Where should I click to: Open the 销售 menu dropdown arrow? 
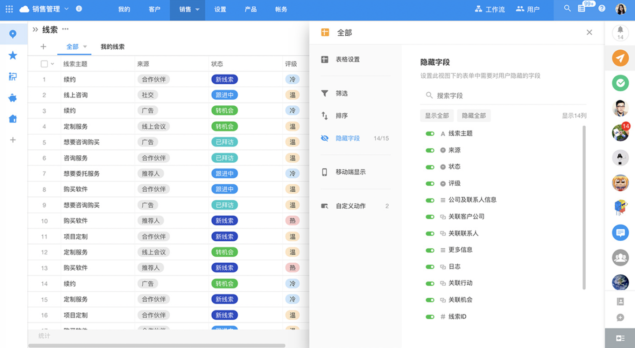(198, 9)
